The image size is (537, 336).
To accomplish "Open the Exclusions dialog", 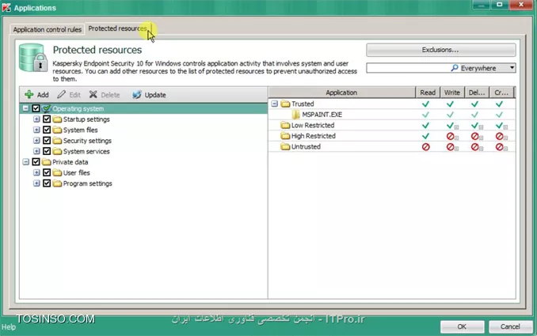I will coord(440,50).
